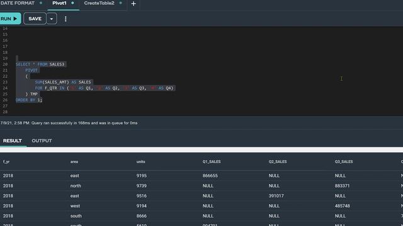Switch to the DATE FORMAT tab
The width and height of the screenshot is (403, 226).
[18, 3]
